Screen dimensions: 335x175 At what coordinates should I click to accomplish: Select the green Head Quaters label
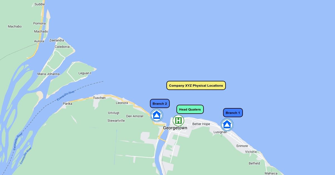click(x=190, y=109)
